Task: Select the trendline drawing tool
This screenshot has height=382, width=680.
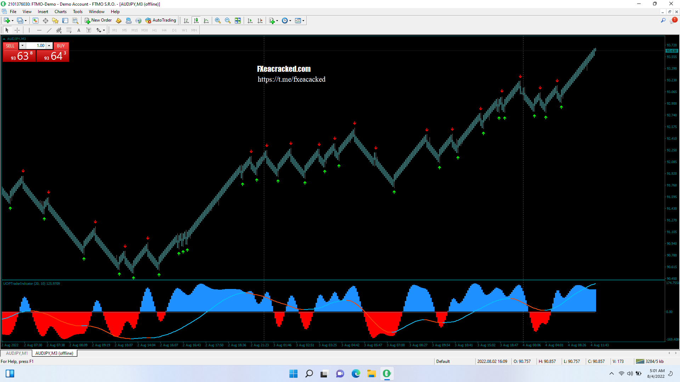Action: pos(49,30)
